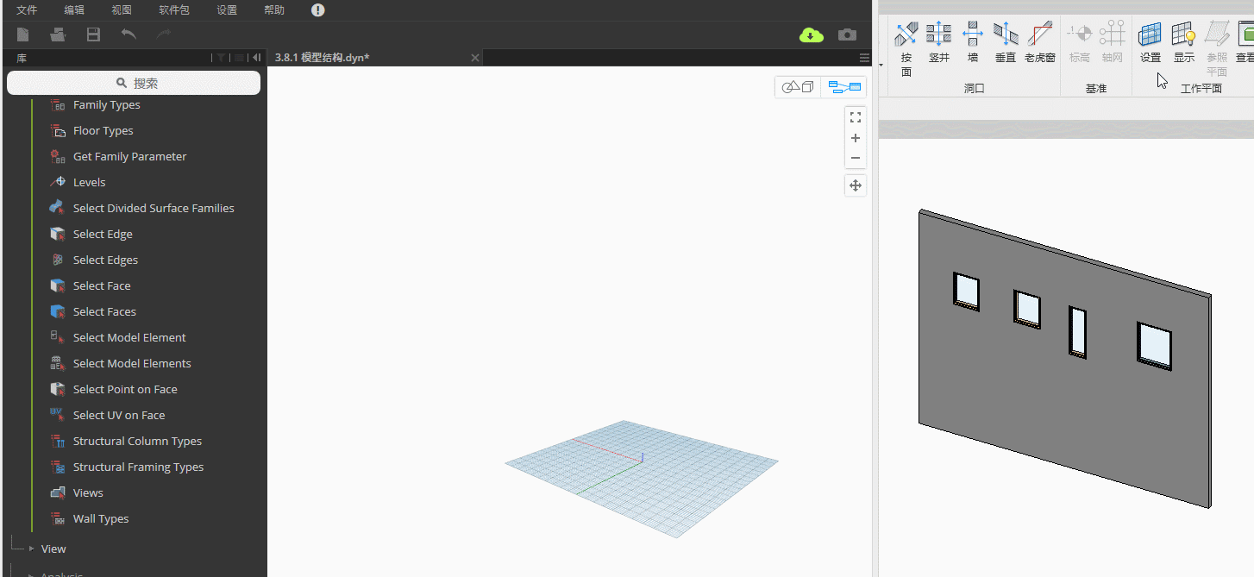Expand the View category in library

pyautogui.click(x=32, y=549)
